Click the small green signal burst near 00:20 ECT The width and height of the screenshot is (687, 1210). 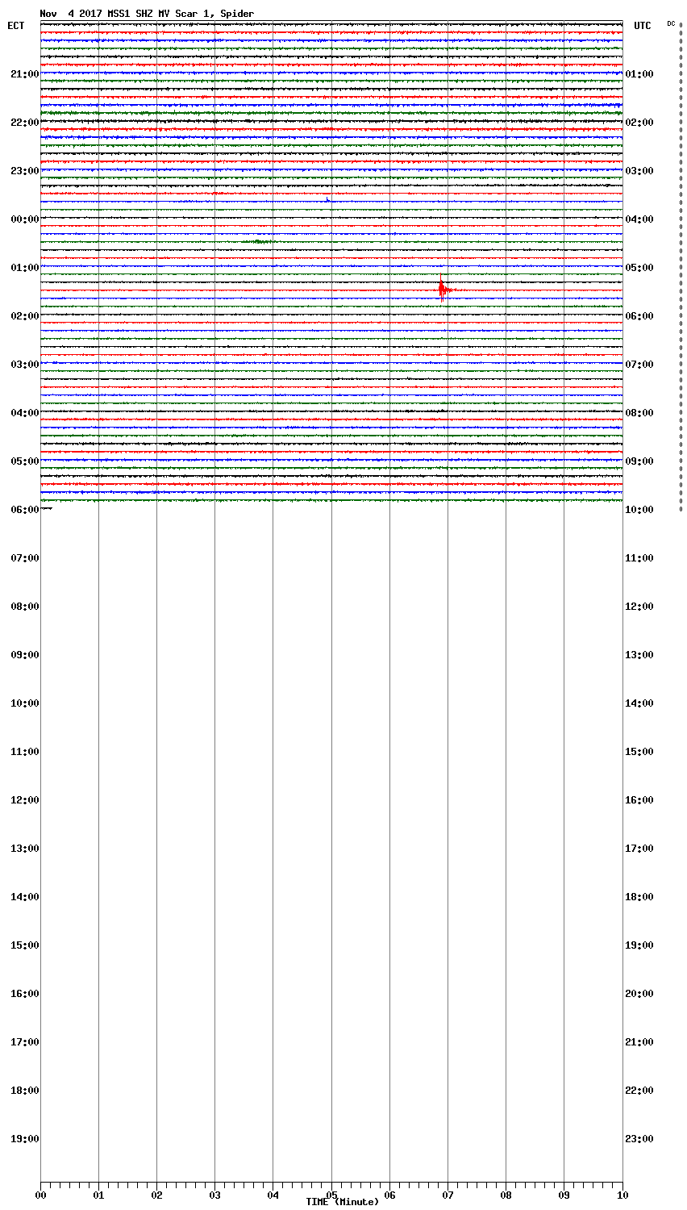point(259,241)
